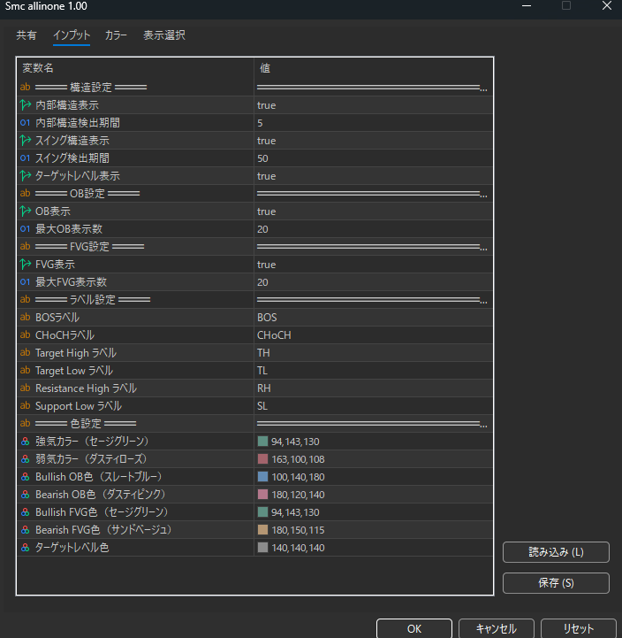Toggle the 内部構造表示 true value
This screenshot has width=622, height=638.
(267, 105)
